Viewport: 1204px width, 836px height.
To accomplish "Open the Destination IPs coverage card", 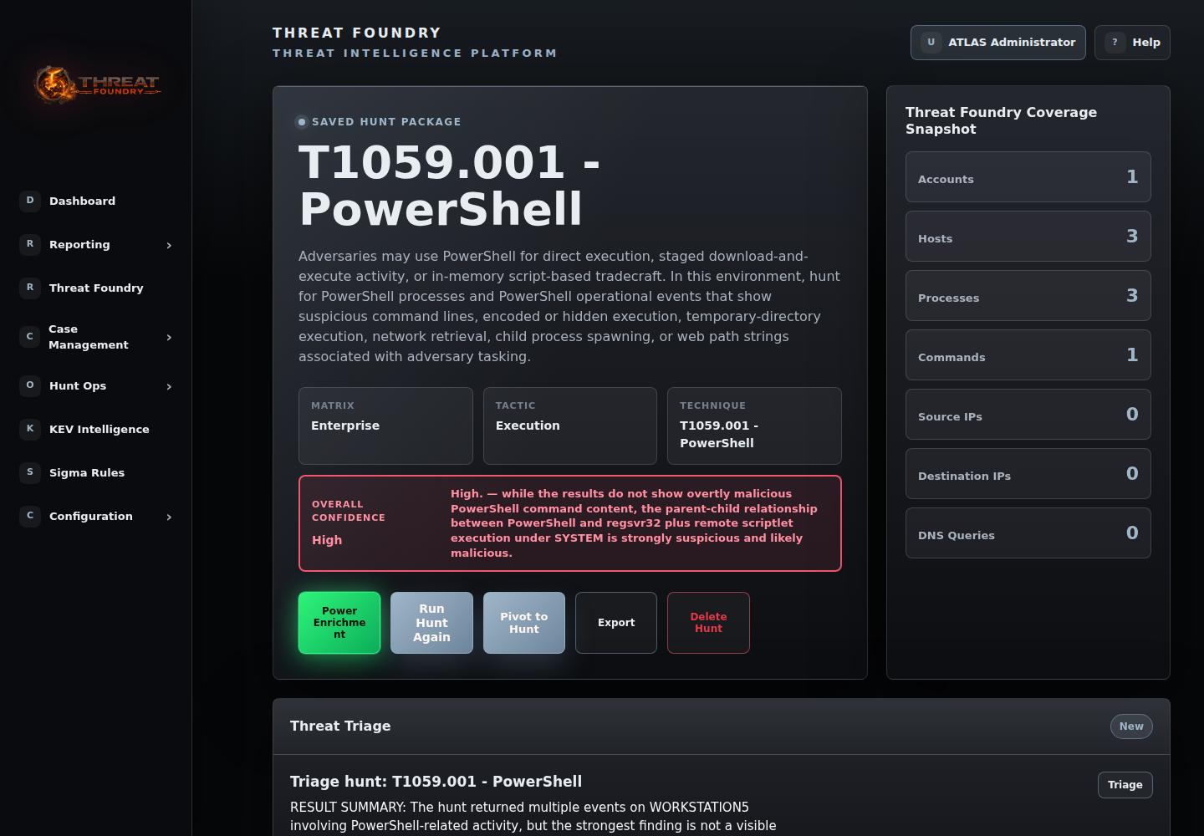I will point(1028,474).
